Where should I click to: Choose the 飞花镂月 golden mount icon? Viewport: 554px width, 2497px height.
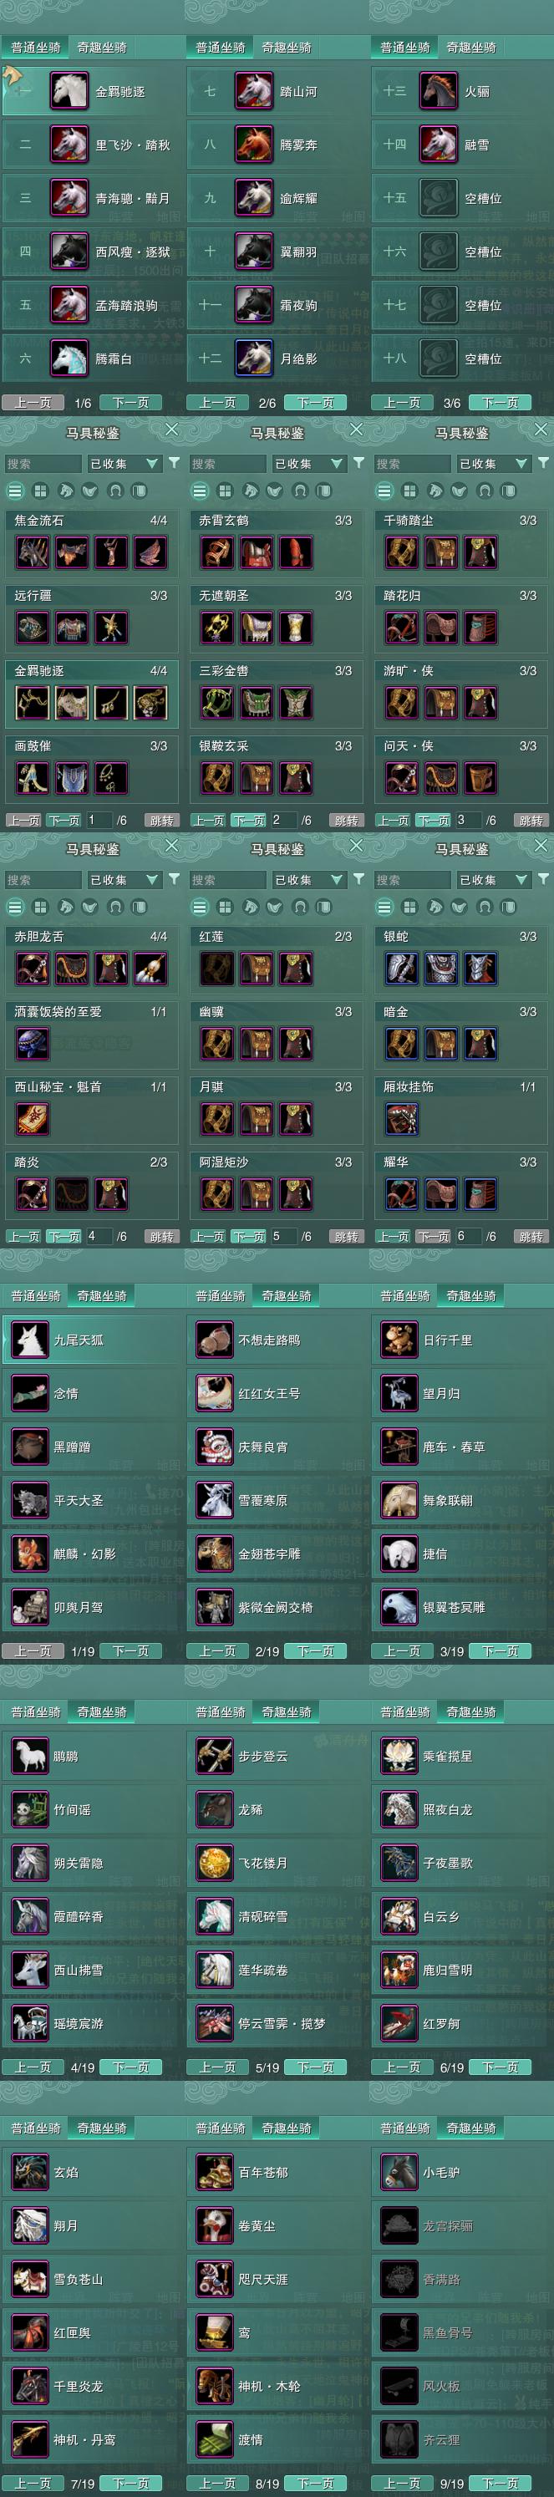click(x=214, y=1862)
